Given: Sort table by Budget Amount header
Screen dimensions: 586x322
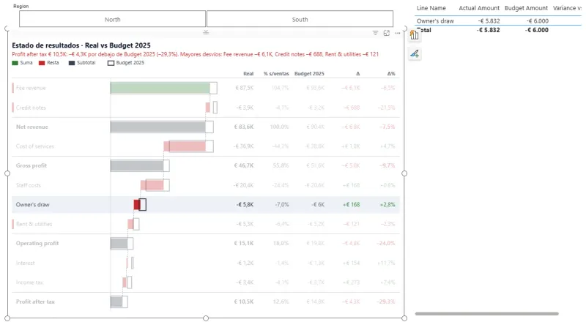Looking at the screenshot, I should [526, 8].
